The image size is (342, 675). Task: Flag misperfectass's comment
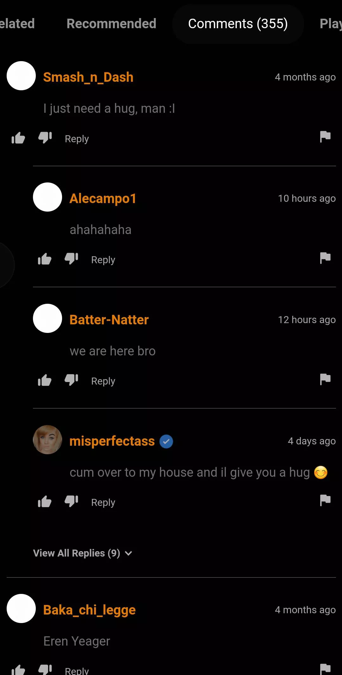[326, 502]
